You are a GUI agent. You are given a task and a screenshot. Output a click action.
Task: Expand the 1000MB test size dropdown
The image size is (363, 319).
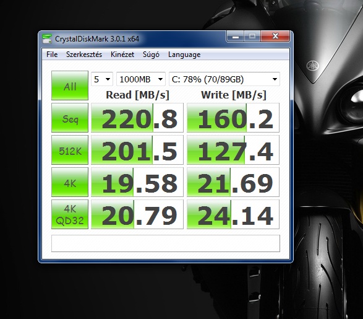pos(141,79)
